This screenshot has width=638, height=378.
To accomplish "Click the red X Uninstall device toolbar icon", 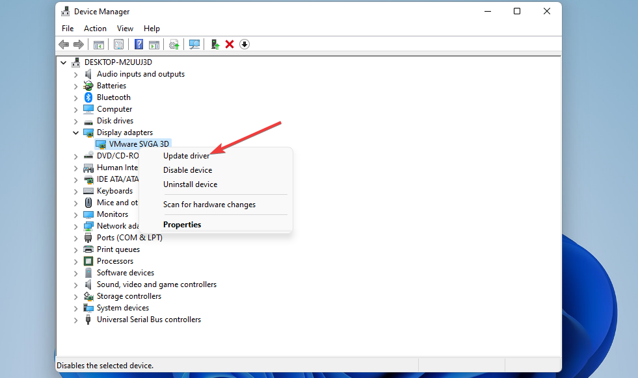I will pos(230,44).
